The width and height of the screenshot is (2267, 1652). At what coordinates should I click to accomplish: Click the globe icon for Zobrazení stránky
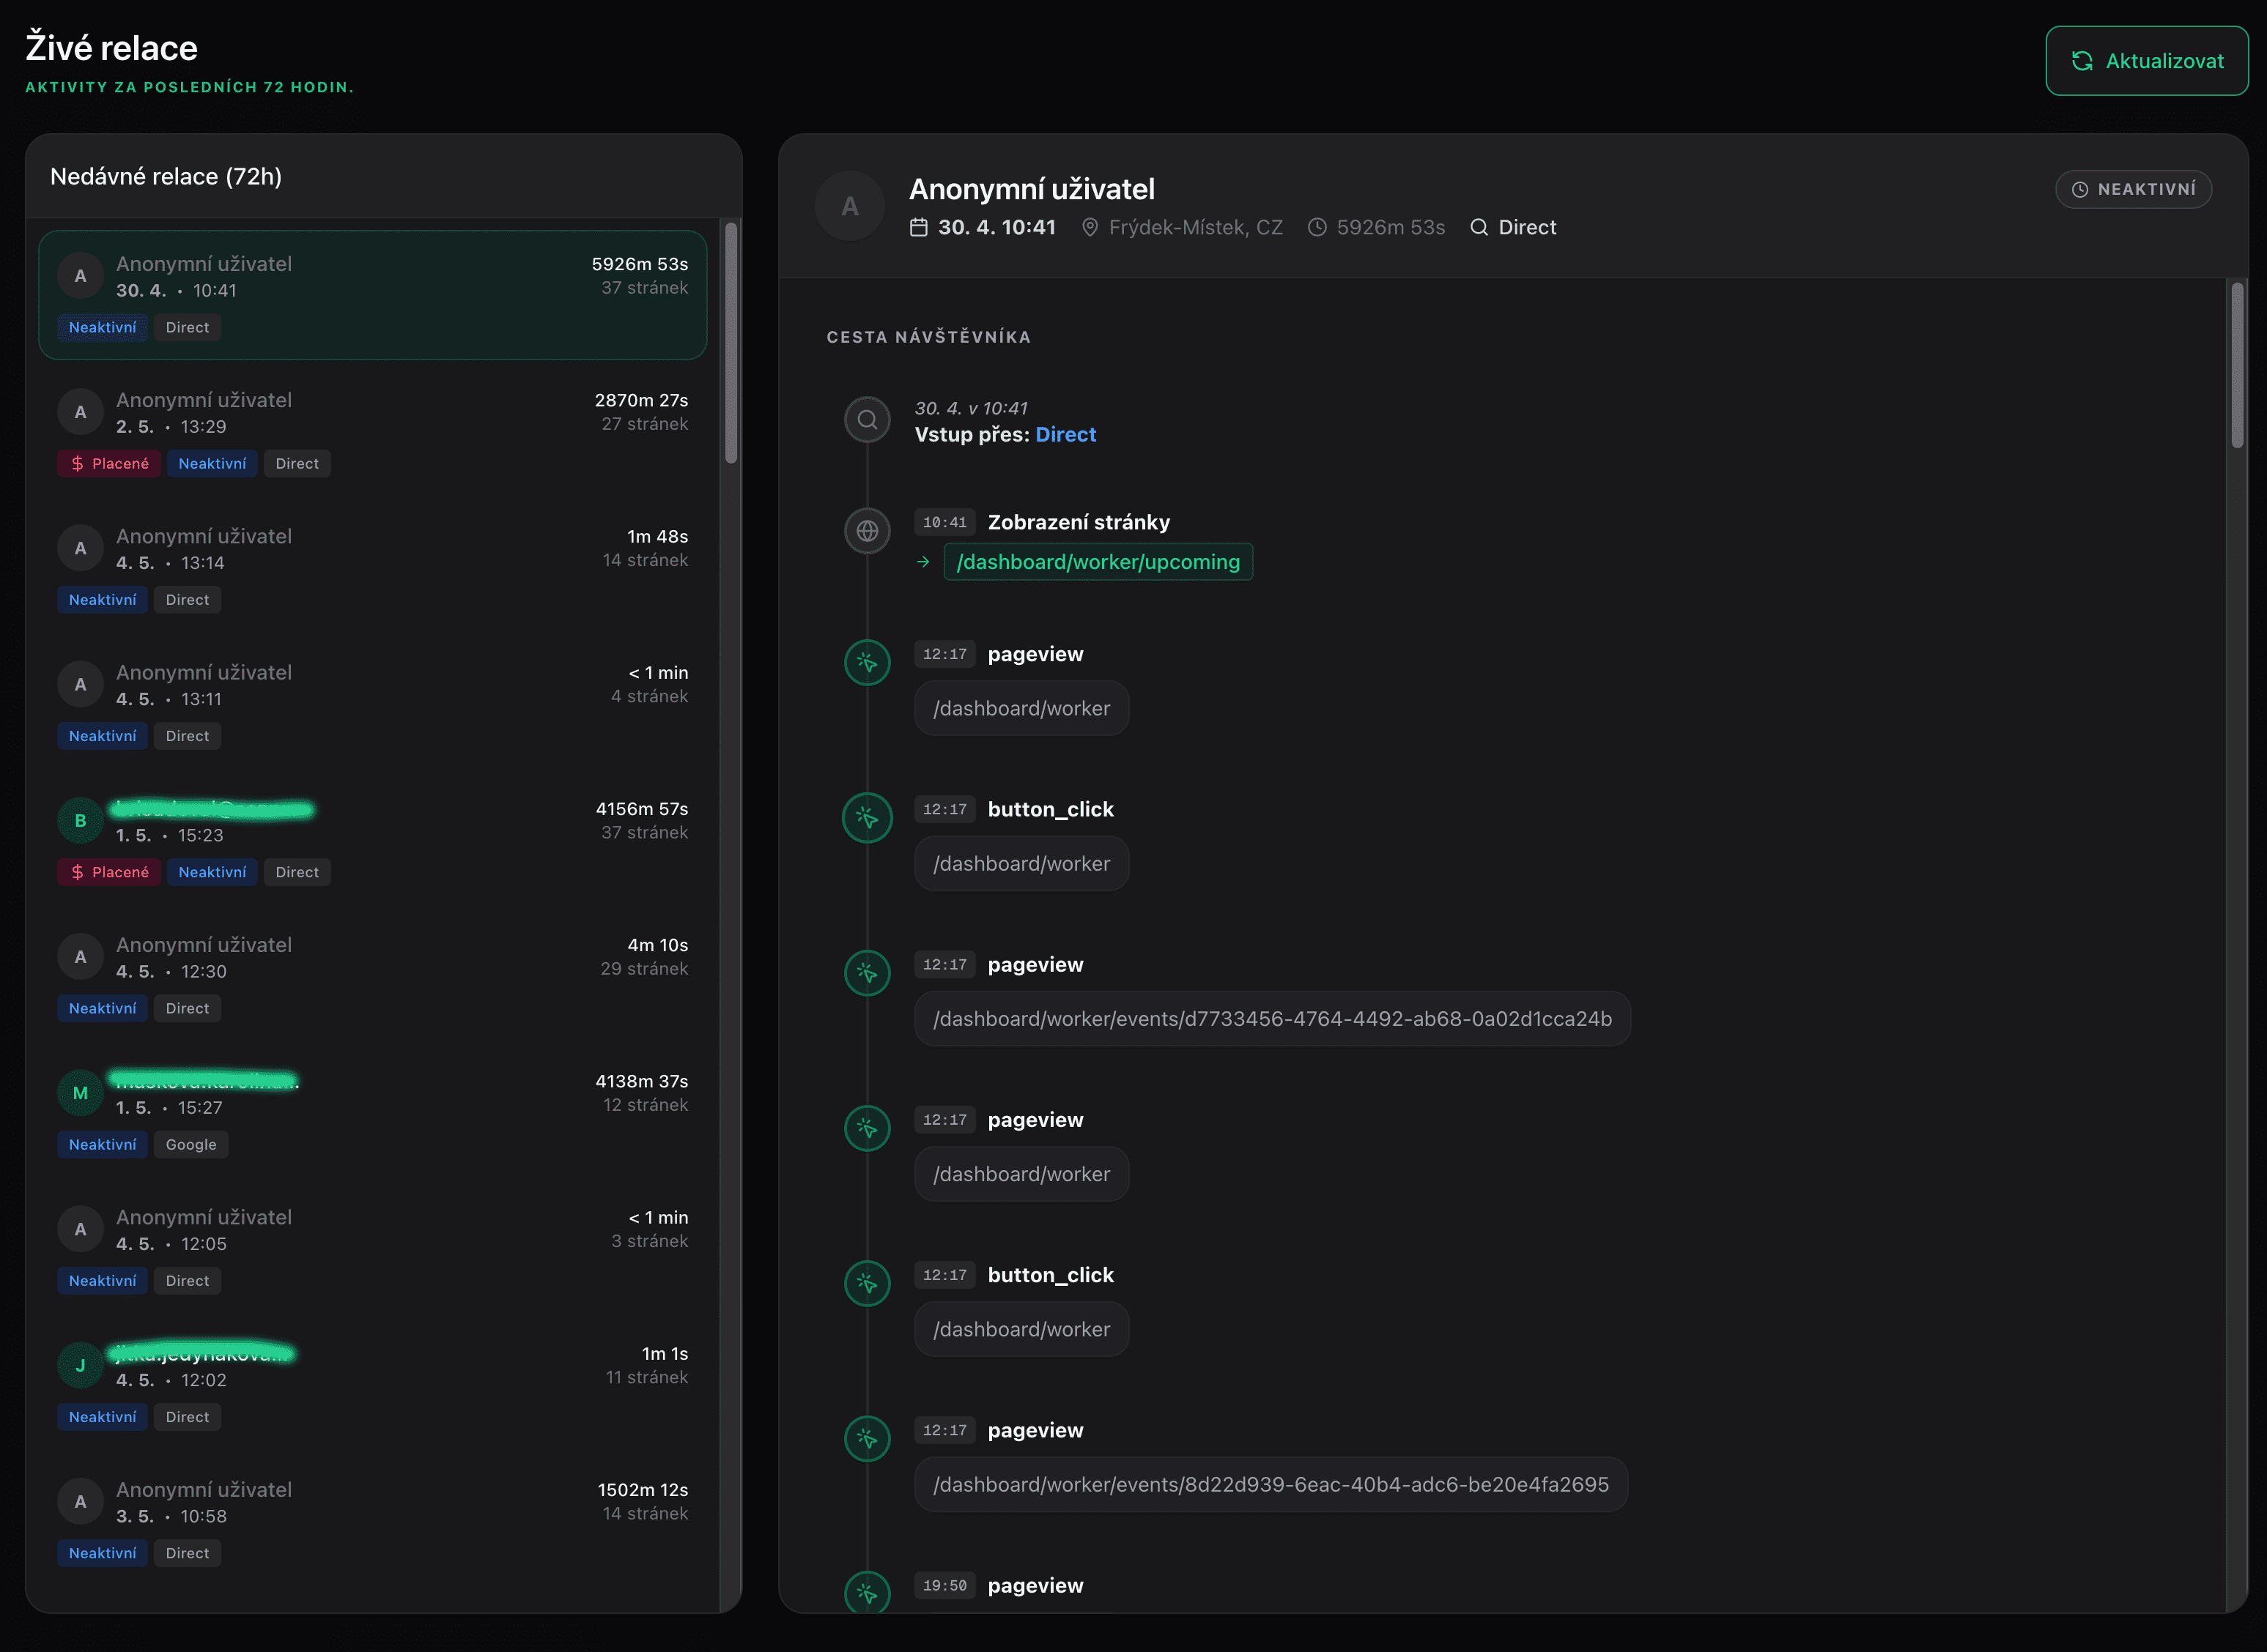pyautogui.click(x=868, y=531)
